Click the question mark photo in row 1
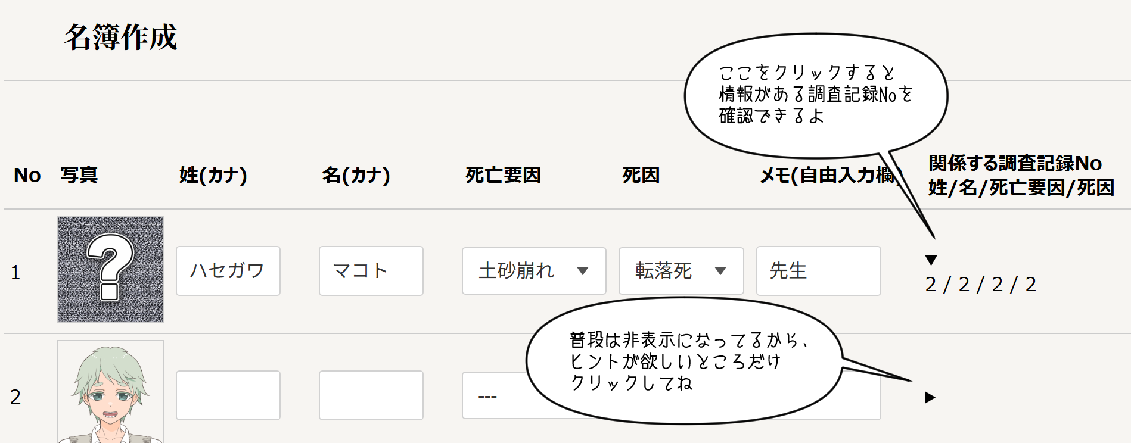 pyautogui.click(x=110, y=269)
